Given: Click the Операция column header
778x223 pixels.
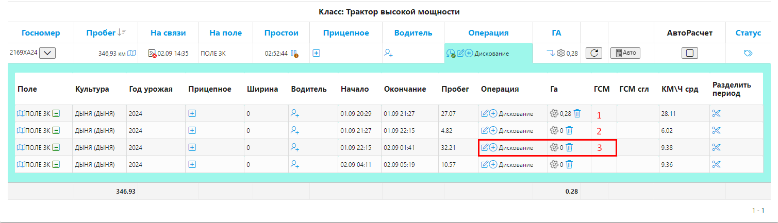Looking at the screenshot, I should tap(488, 33).
